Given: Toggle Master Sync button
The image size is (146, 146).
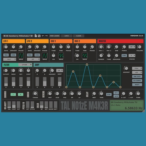Looking at the screenshot, I should 124,55.
